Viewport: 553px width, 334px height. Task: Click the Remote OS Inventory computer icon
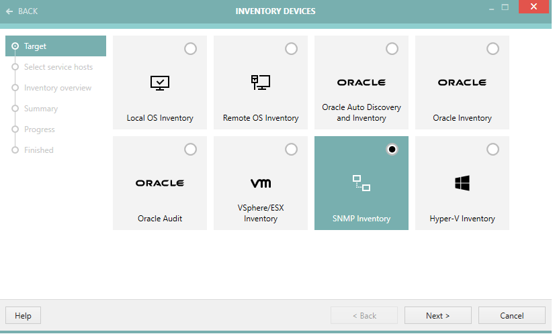(261, 82)
